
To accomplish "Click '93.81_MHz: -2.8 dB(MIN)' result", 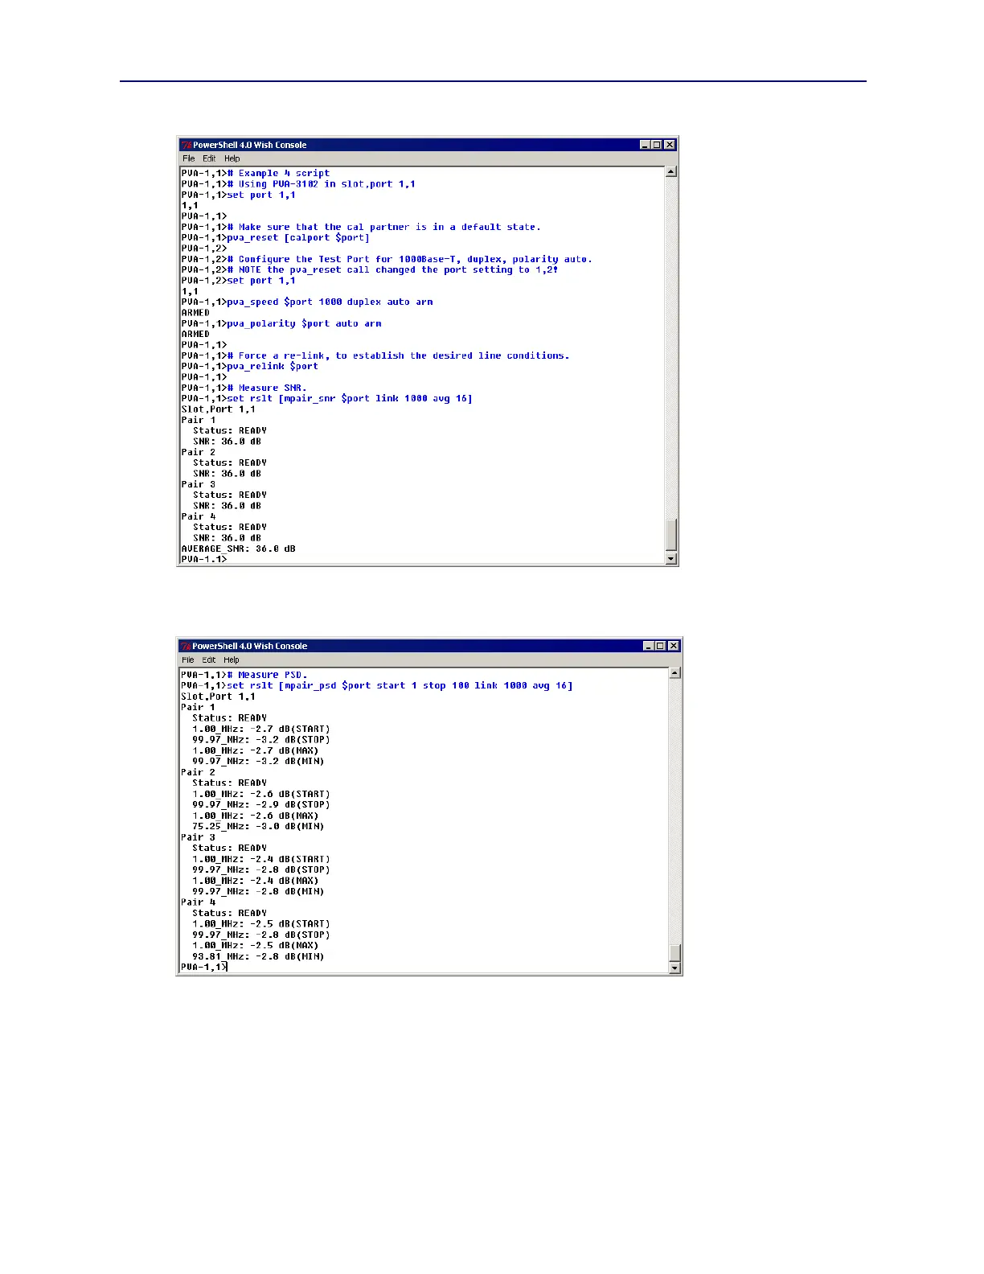I will 258,956.
